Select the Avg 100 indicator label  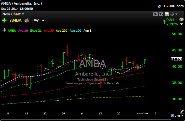75,31
